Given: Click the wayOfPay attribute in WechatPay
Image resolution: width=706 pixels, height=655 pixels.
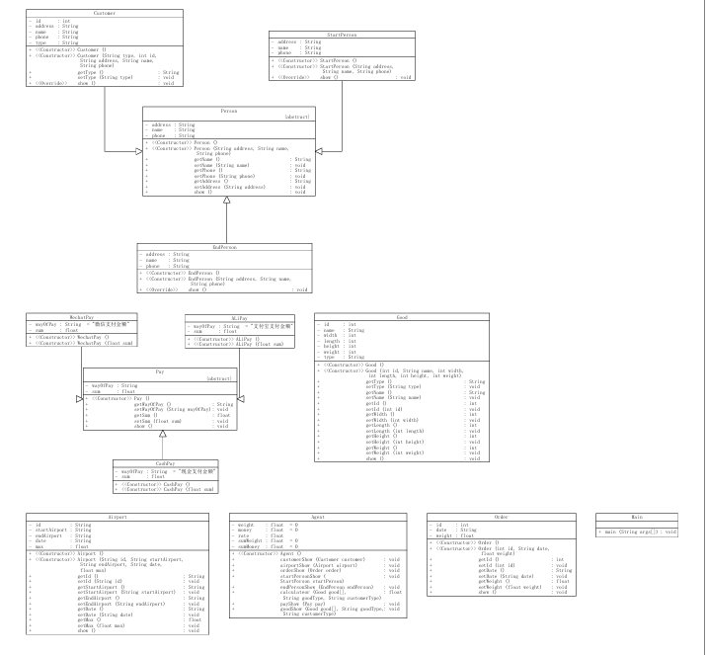Looking at the screenshot, I should 79,324.
